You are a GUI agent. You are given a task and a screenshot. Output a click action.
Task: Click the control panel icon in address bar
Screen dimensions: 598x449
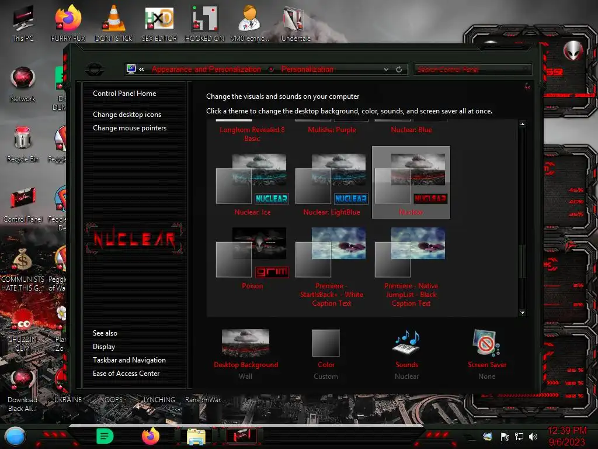pos(131,69)
